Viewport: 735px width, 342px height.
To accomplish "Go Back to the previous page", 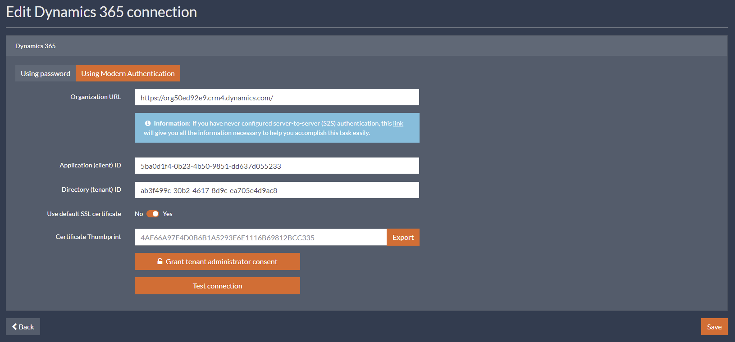I will click(x=23, y=327).
